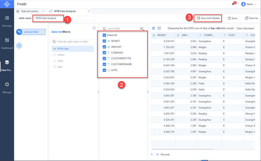Open the data rows display dropdown

pos(233,28)
